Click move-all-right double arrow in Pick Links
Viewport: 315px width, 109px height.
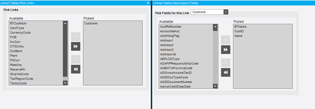click(76, 46)
